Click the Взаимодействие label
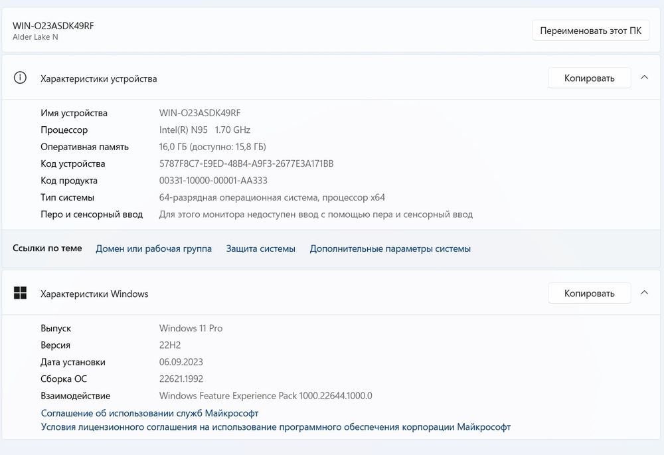The width and height of the screenshot is (664, 455). pos(76,396)
